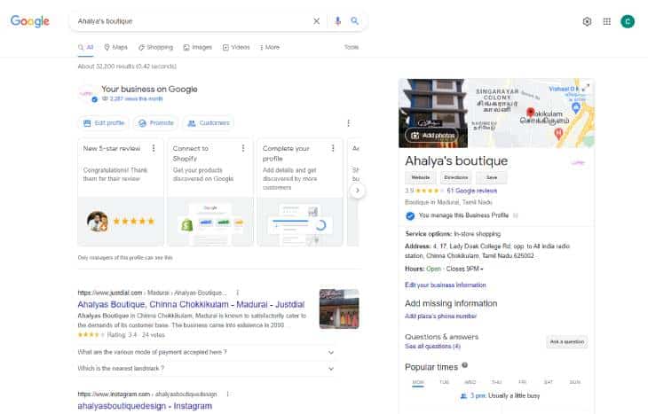Viewport: 648px width, 414px height.
Task: Click the Edit profile button
Action: [104, 123]
